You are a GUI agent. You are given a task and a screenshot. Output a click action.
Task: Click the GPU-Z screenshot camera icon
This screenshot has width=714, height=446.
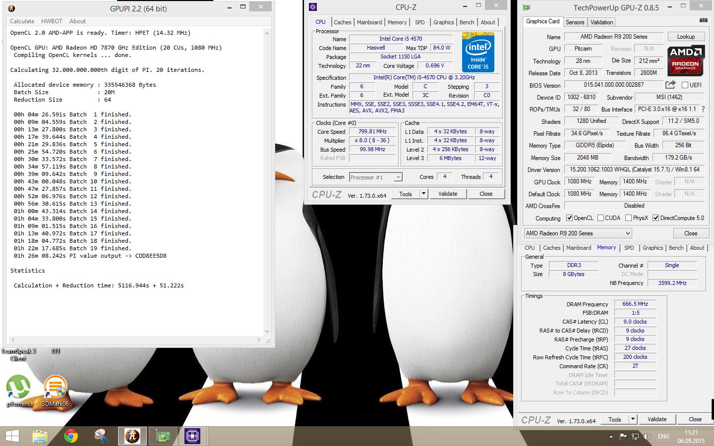click(703, 21)
